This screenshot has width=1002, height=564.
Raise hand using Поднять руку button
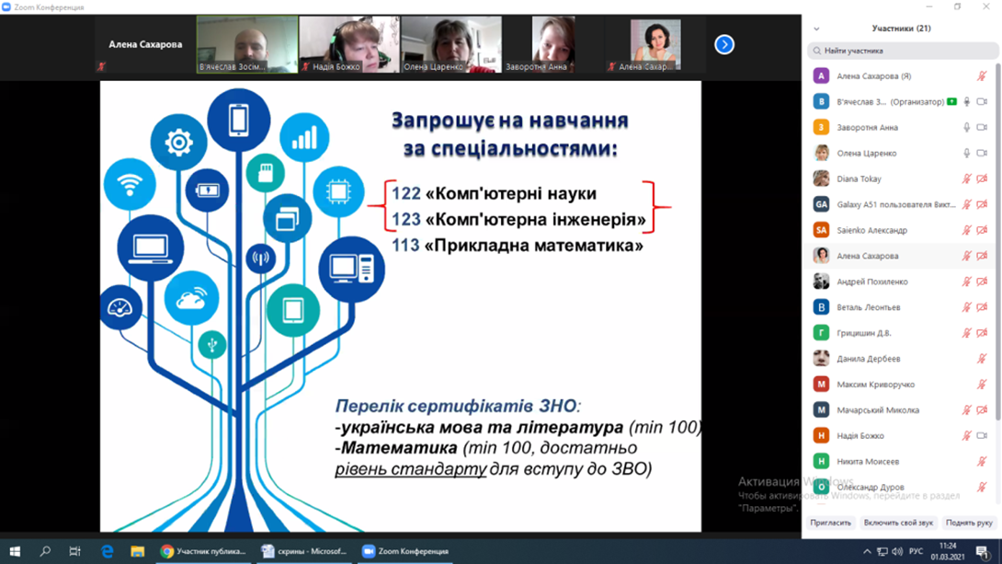(x=969, y=523)
